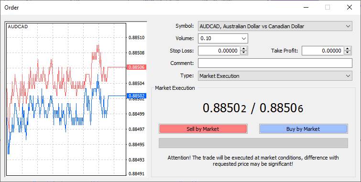The width and height of the screenshot is (361, 182).
Task: Click the 0.88508 price axis label
Action: [137, 53]
